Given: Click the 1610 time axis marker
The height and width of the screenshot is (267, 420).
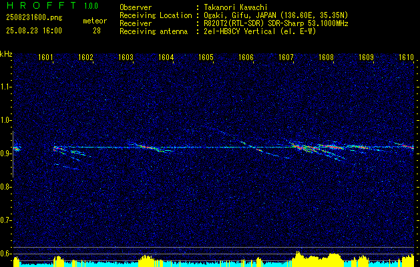Looking at the screenshot, I should (406, 57).
